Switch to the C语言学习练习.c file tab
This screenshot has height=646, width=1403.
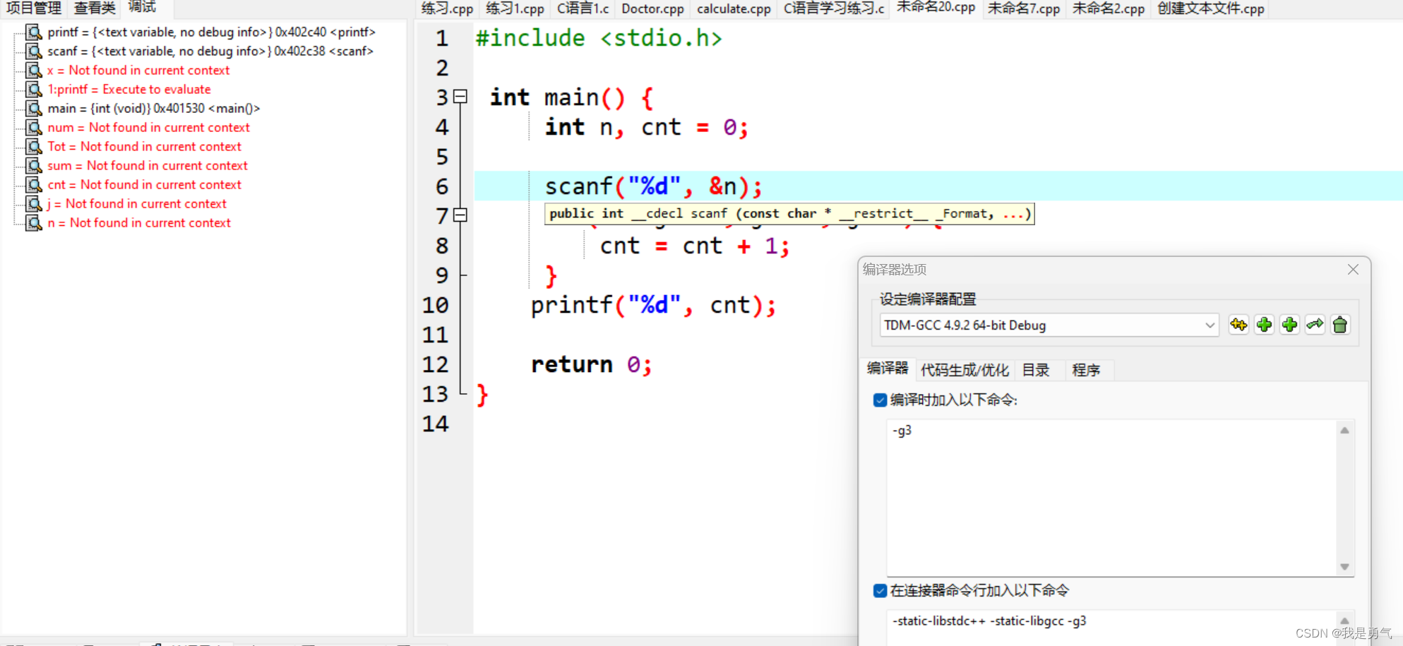pyautogui.click(x=833, y=8)
